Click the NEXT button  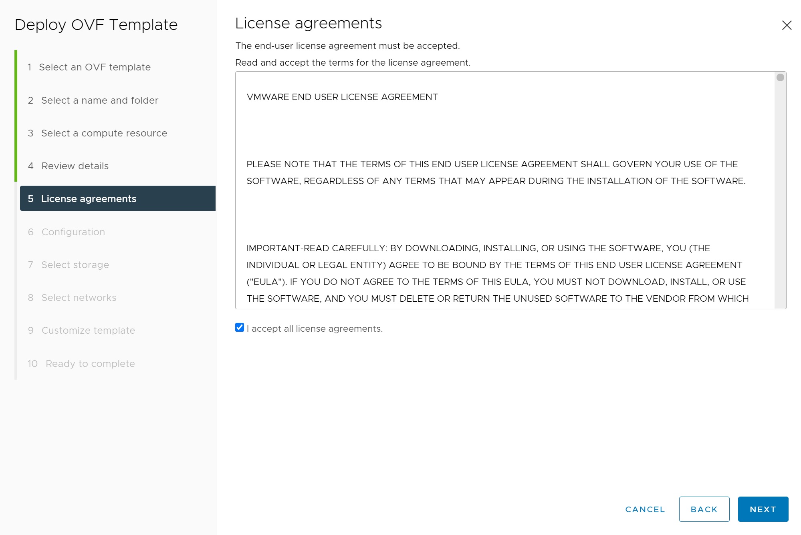point(763,509)
